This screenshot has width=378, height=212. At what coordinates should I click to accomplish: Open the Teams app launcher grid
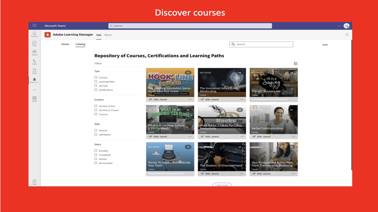pyautogui.click(x=34, y=26)
